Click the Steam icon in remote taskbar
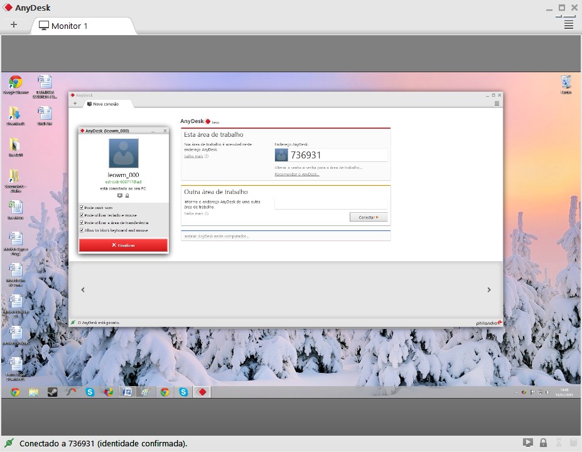582x452 pixels. tap(53, 392)
